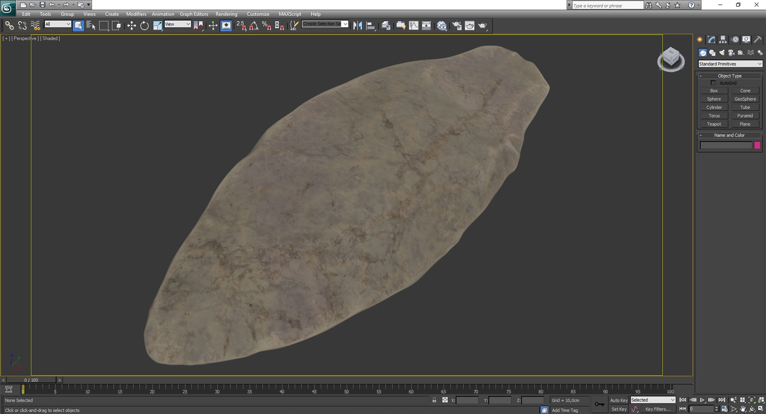
Task: Open the Graph Editors menu
Action: point(194,14)
